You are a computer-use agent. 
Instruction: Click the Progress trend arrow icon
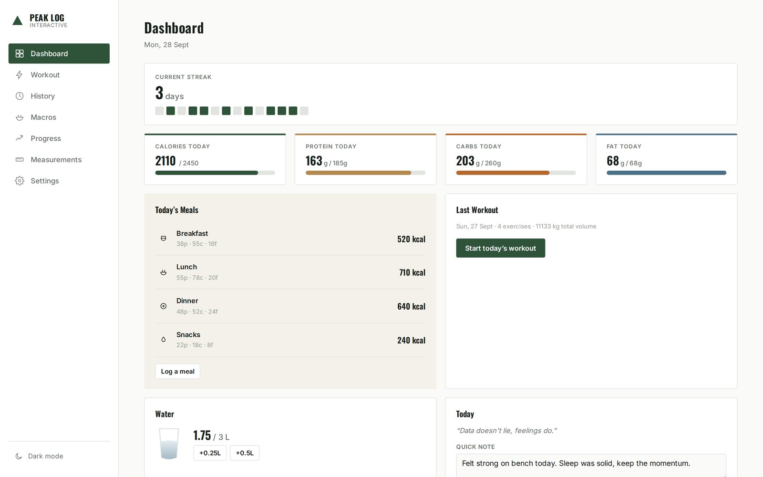point(20,138)
